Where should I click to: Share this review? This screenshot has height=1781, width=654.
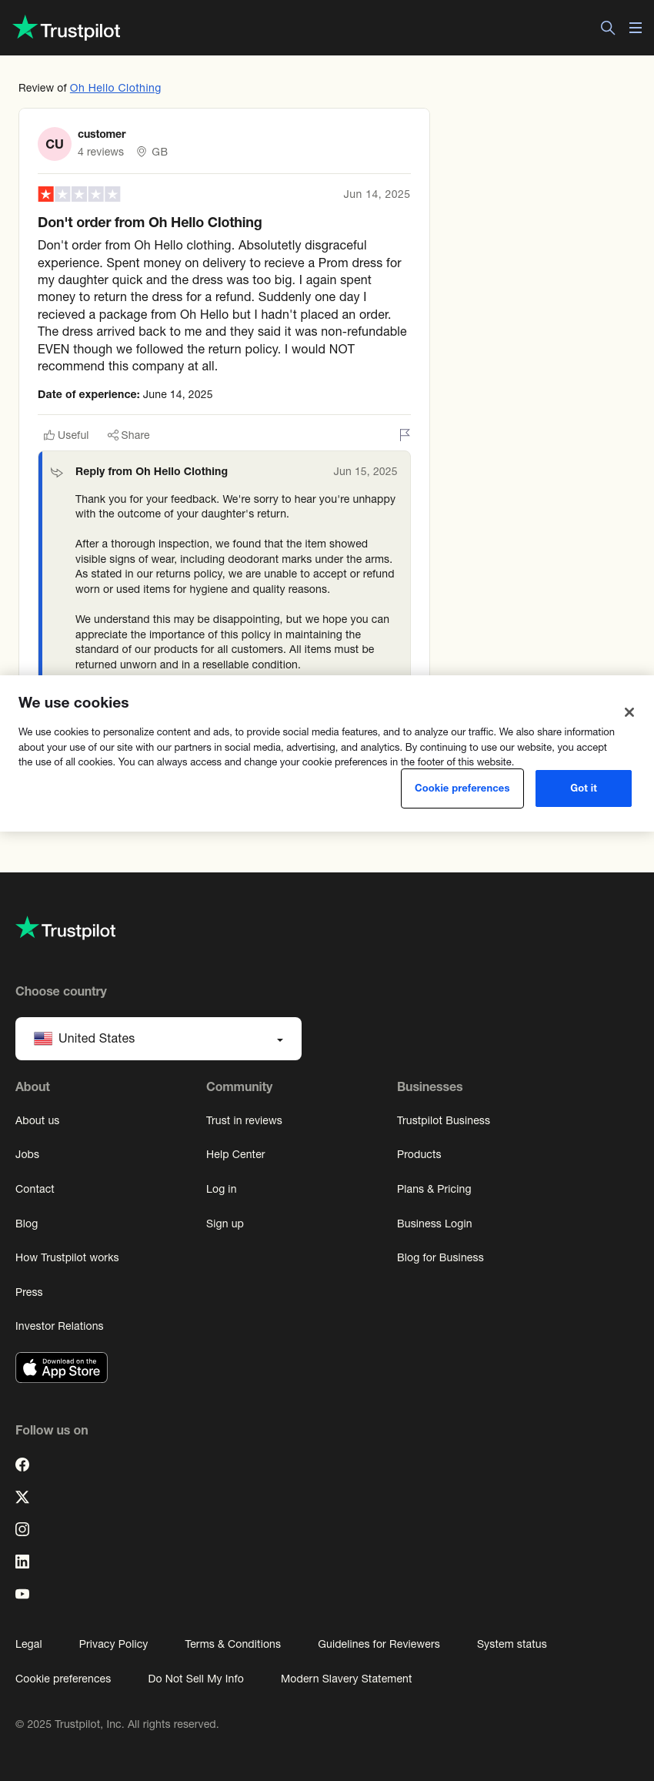pos(128,435)
